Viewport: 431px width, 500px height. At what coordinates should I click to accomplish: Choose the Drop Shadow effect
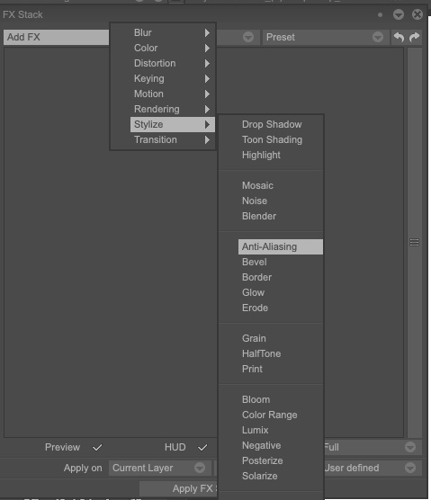(272, 124)
